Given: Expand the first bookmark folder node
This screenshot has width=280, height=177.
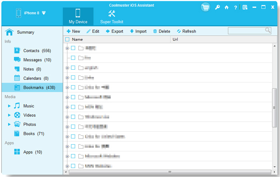Looking at the screenshot, I should [67, 48].
